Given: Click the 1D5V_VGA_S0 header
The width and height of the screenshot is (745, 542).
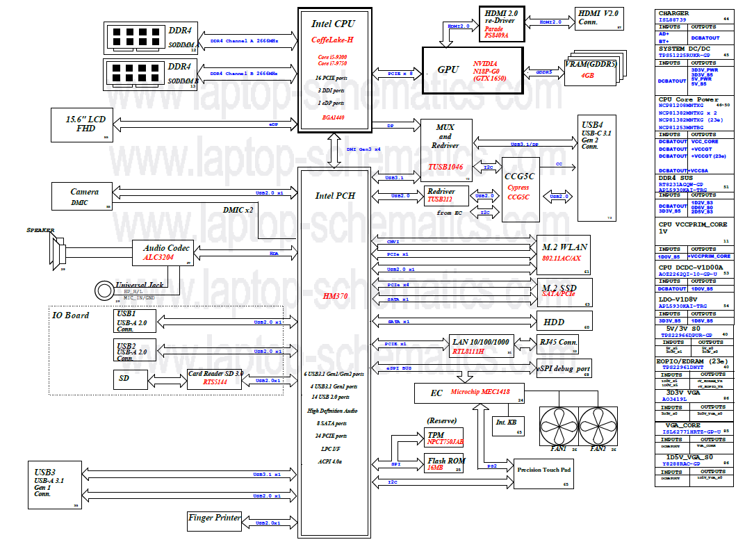Looking at the screenshot, I should (694, 460).
